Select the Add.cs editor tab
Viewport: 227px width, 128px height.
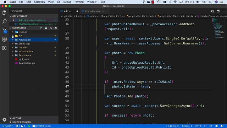point(67,11)
